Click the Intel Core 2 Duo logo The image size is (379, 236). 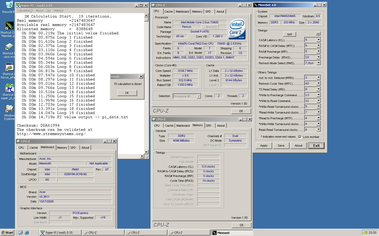pos(237,29)
